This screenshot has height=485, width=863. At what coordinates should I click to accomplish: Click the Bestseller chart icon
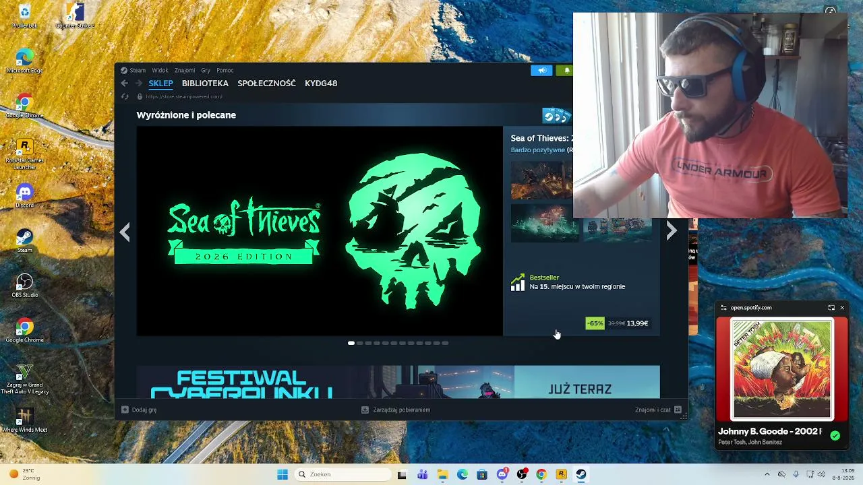click(x=517, y=282)
